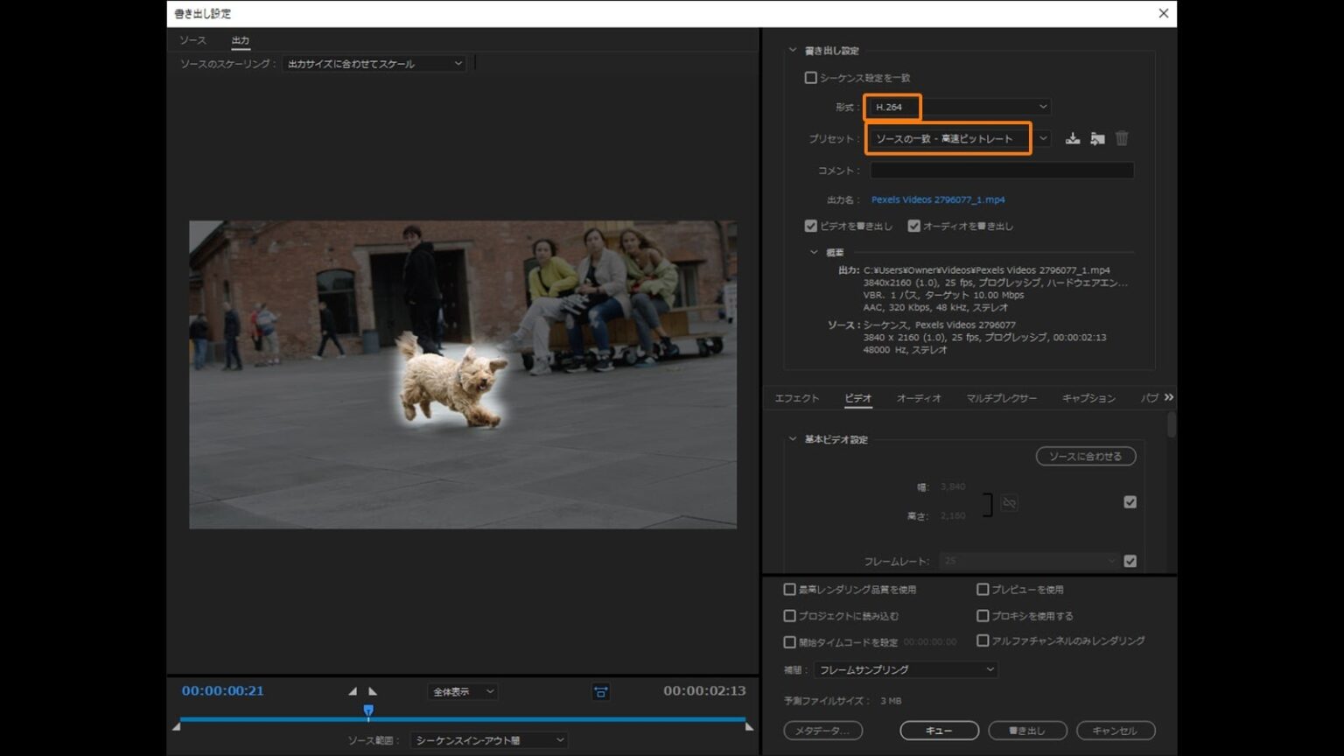Click the キュー button
The height and width of the screenshot is (756, 1344).
(939, 730)
